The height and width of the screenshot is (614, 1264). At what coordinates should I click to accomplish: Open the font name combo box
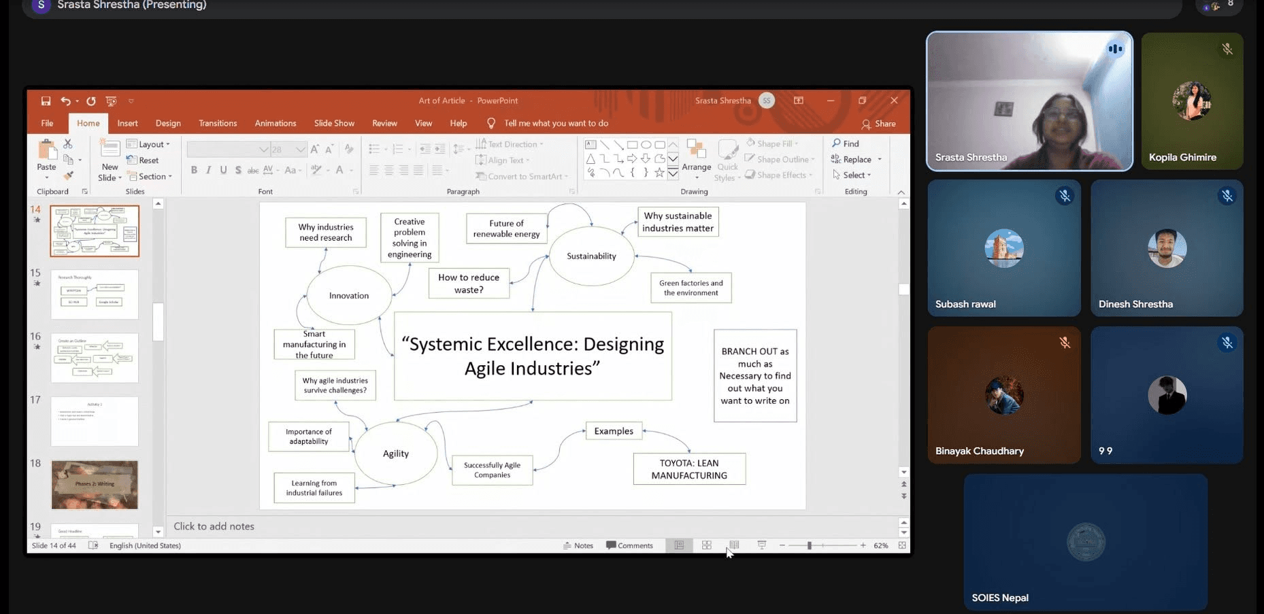229,149
